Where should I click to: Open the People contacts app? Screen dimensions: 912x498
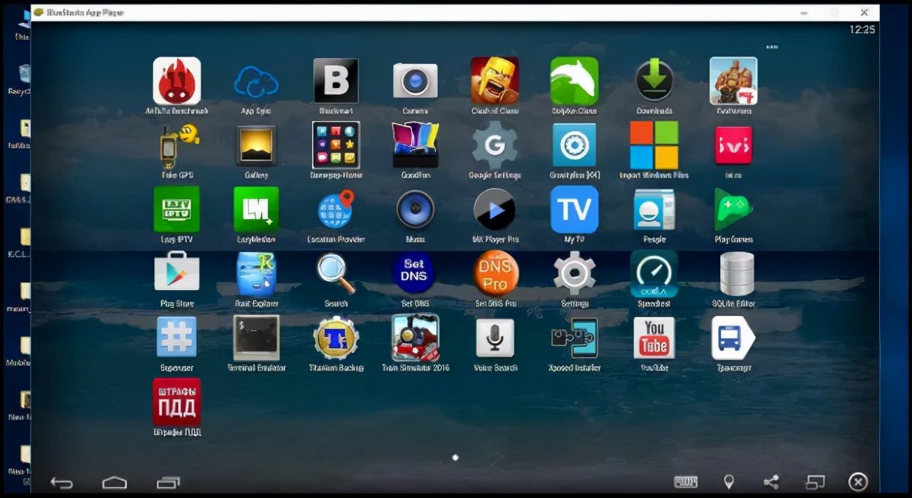click(655, 209)
